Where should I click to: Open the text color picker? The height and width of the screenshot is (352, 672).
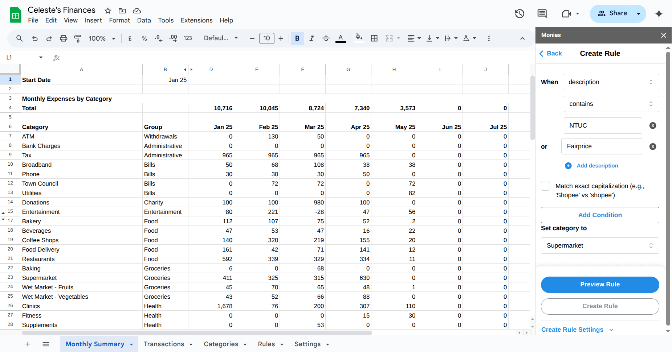tap(340, 38)
